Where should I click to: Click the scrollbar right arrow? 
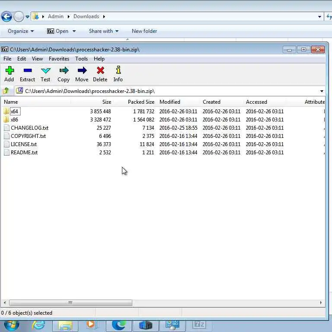coord(321,303)
